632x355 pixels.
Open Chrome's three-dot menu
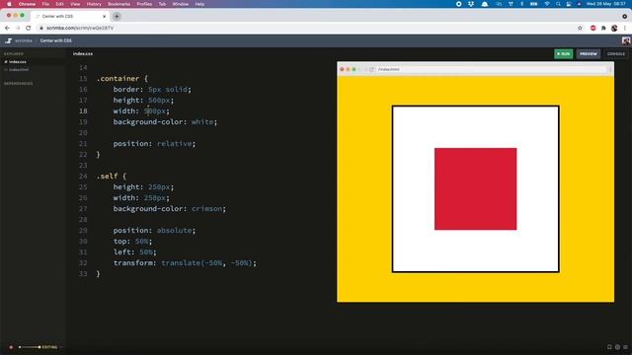[x=625, y=28]
